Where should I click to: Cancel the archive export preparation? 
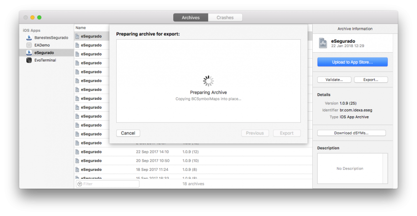point(128,133)
